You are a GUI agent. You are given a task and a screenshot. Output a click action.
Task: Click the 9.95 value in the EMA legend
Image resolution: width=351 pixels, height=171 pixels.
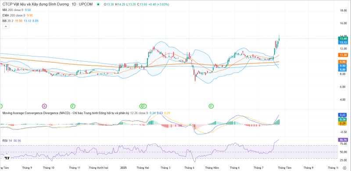tap(30, 15)
